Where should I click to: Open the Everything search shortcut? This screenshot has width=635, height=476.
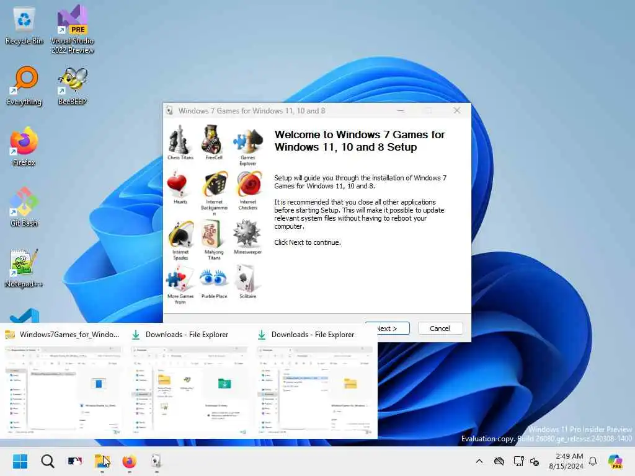[x=24, y=86]
